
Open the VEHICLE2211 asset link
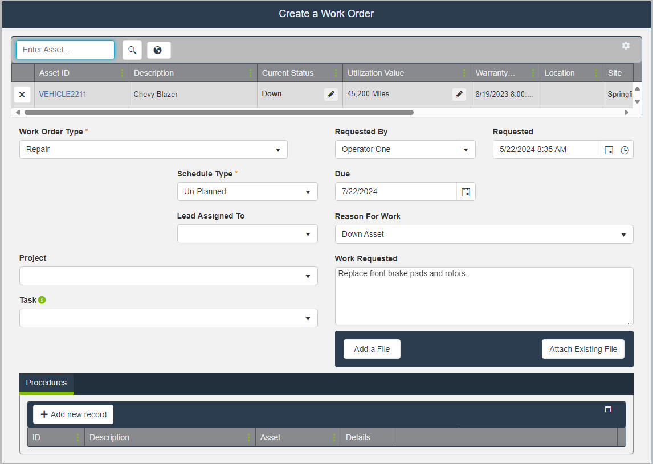pyautogui.click(x=63, y=94)
